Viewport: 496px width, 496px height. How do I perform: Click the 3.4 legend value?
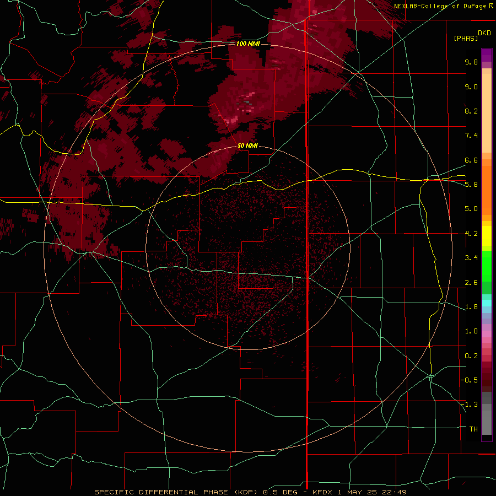click(x=471, y=258)
